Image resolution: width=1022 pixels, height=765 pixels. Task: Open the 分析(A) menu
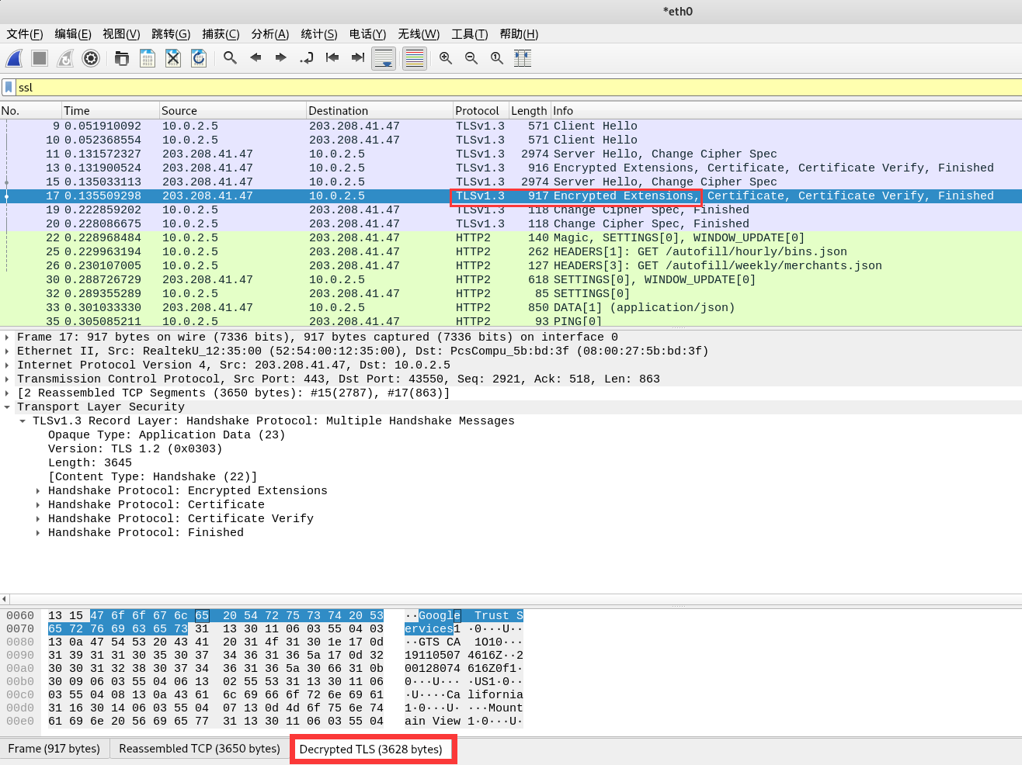[x=270, y=34]
